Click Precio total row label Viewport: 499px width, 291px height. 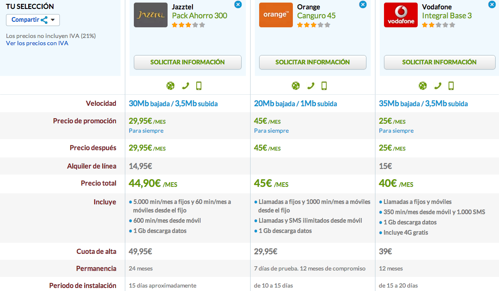pos(98,183)
